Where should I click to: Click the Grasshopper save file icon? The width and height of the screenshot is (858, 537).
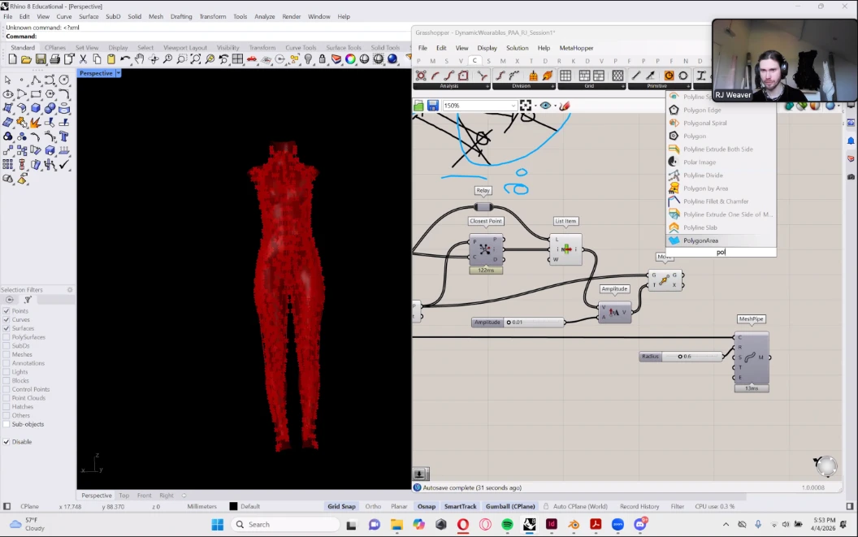(432, 106)
